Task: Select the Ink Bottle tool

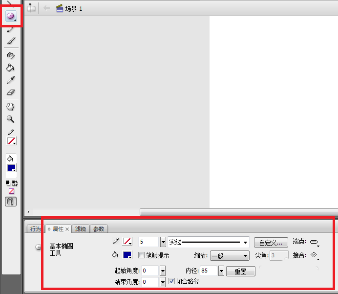Action: point(11,55)
